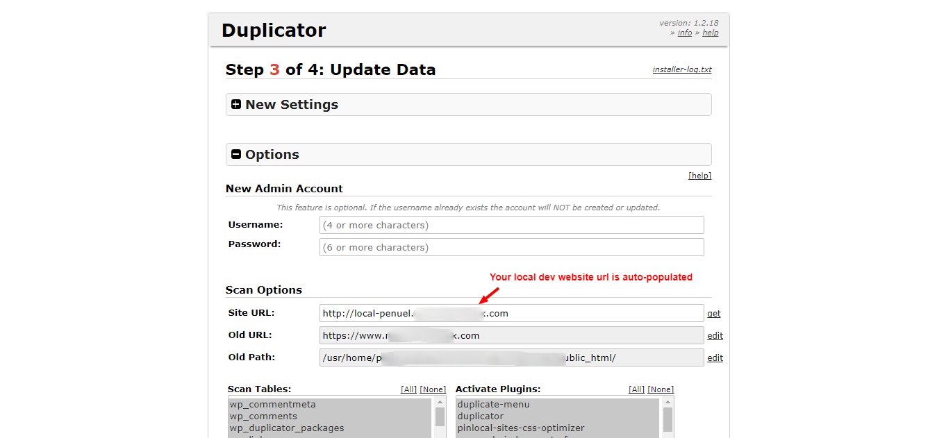Click the Old URL field

click(511, 335)
